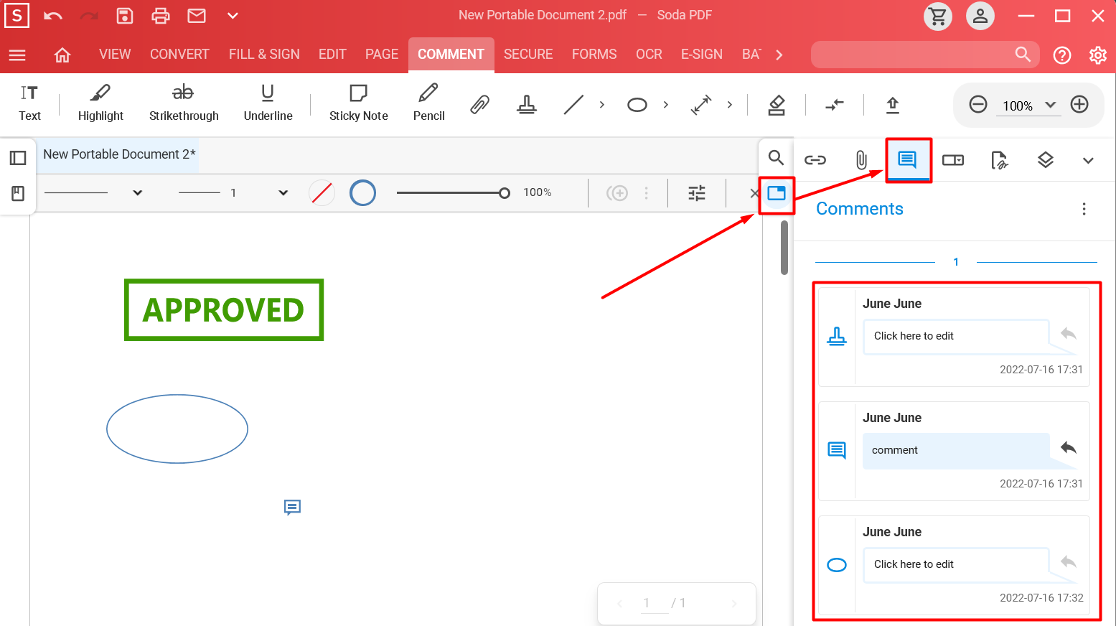
Task: Open the Comments panel icon
Action: 907,159
